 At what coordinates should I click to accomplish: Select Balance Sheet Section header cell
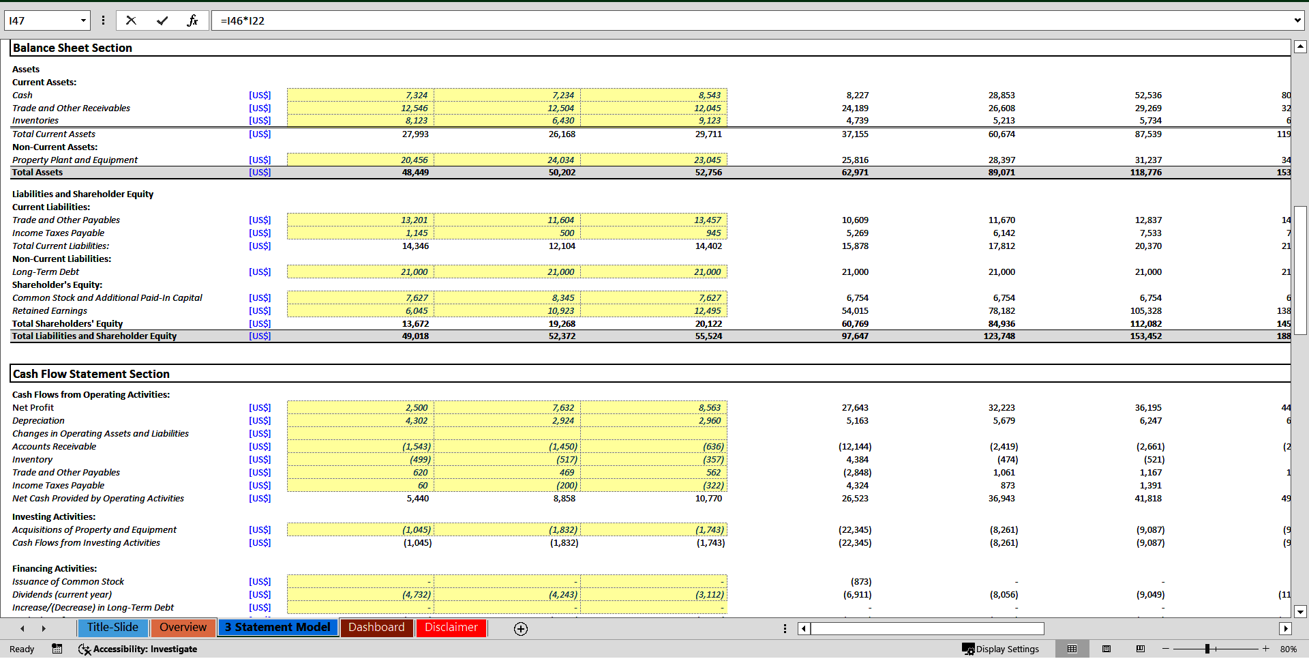tap(72, 48)
